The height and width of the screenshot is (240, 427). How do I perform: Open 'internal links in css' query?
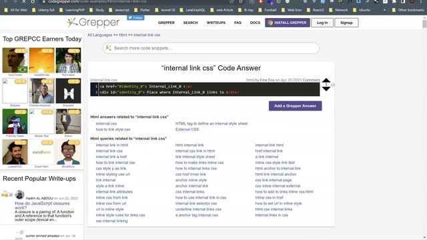point(272,215)
